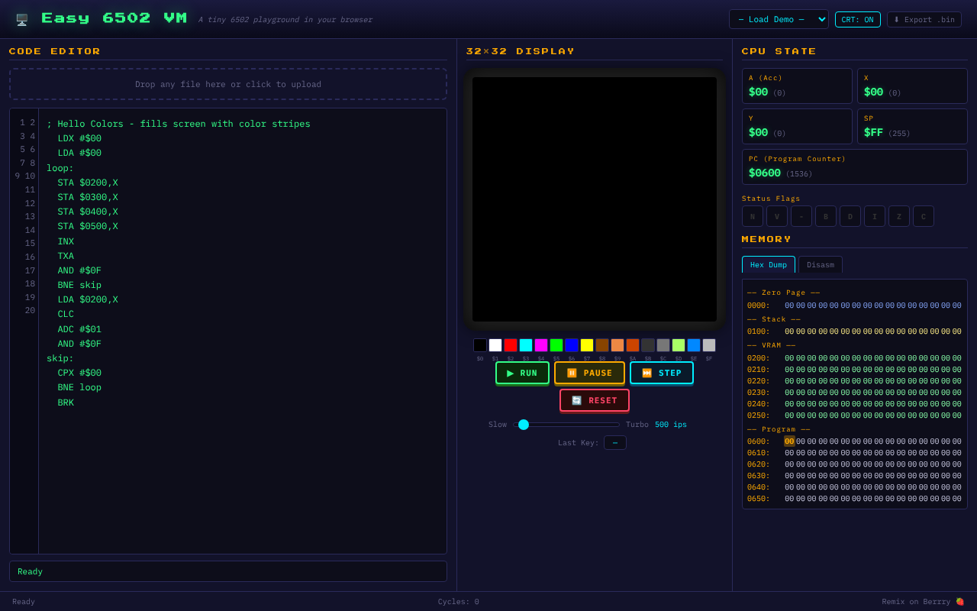Click the green play icon on RUN
Screen dimensions: 977x611
pos(509,373)
